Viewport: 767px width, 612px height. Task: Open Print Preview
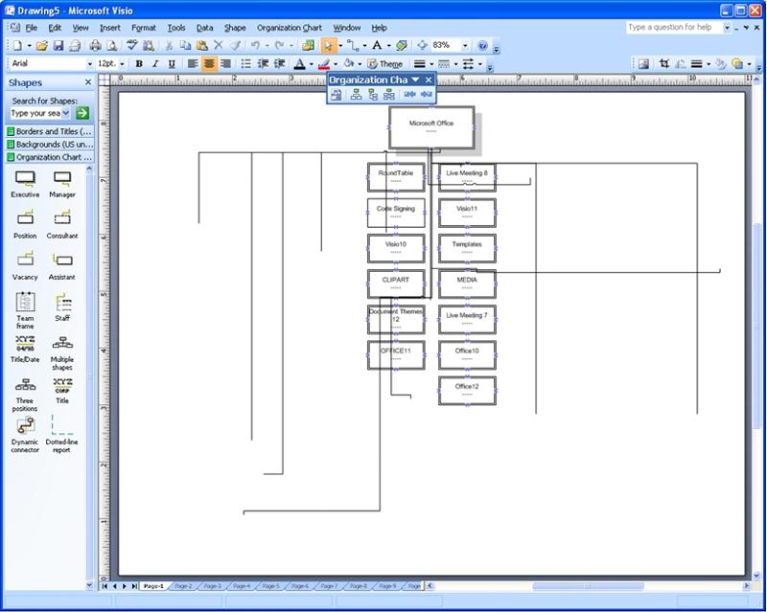[x=112, y=45]
